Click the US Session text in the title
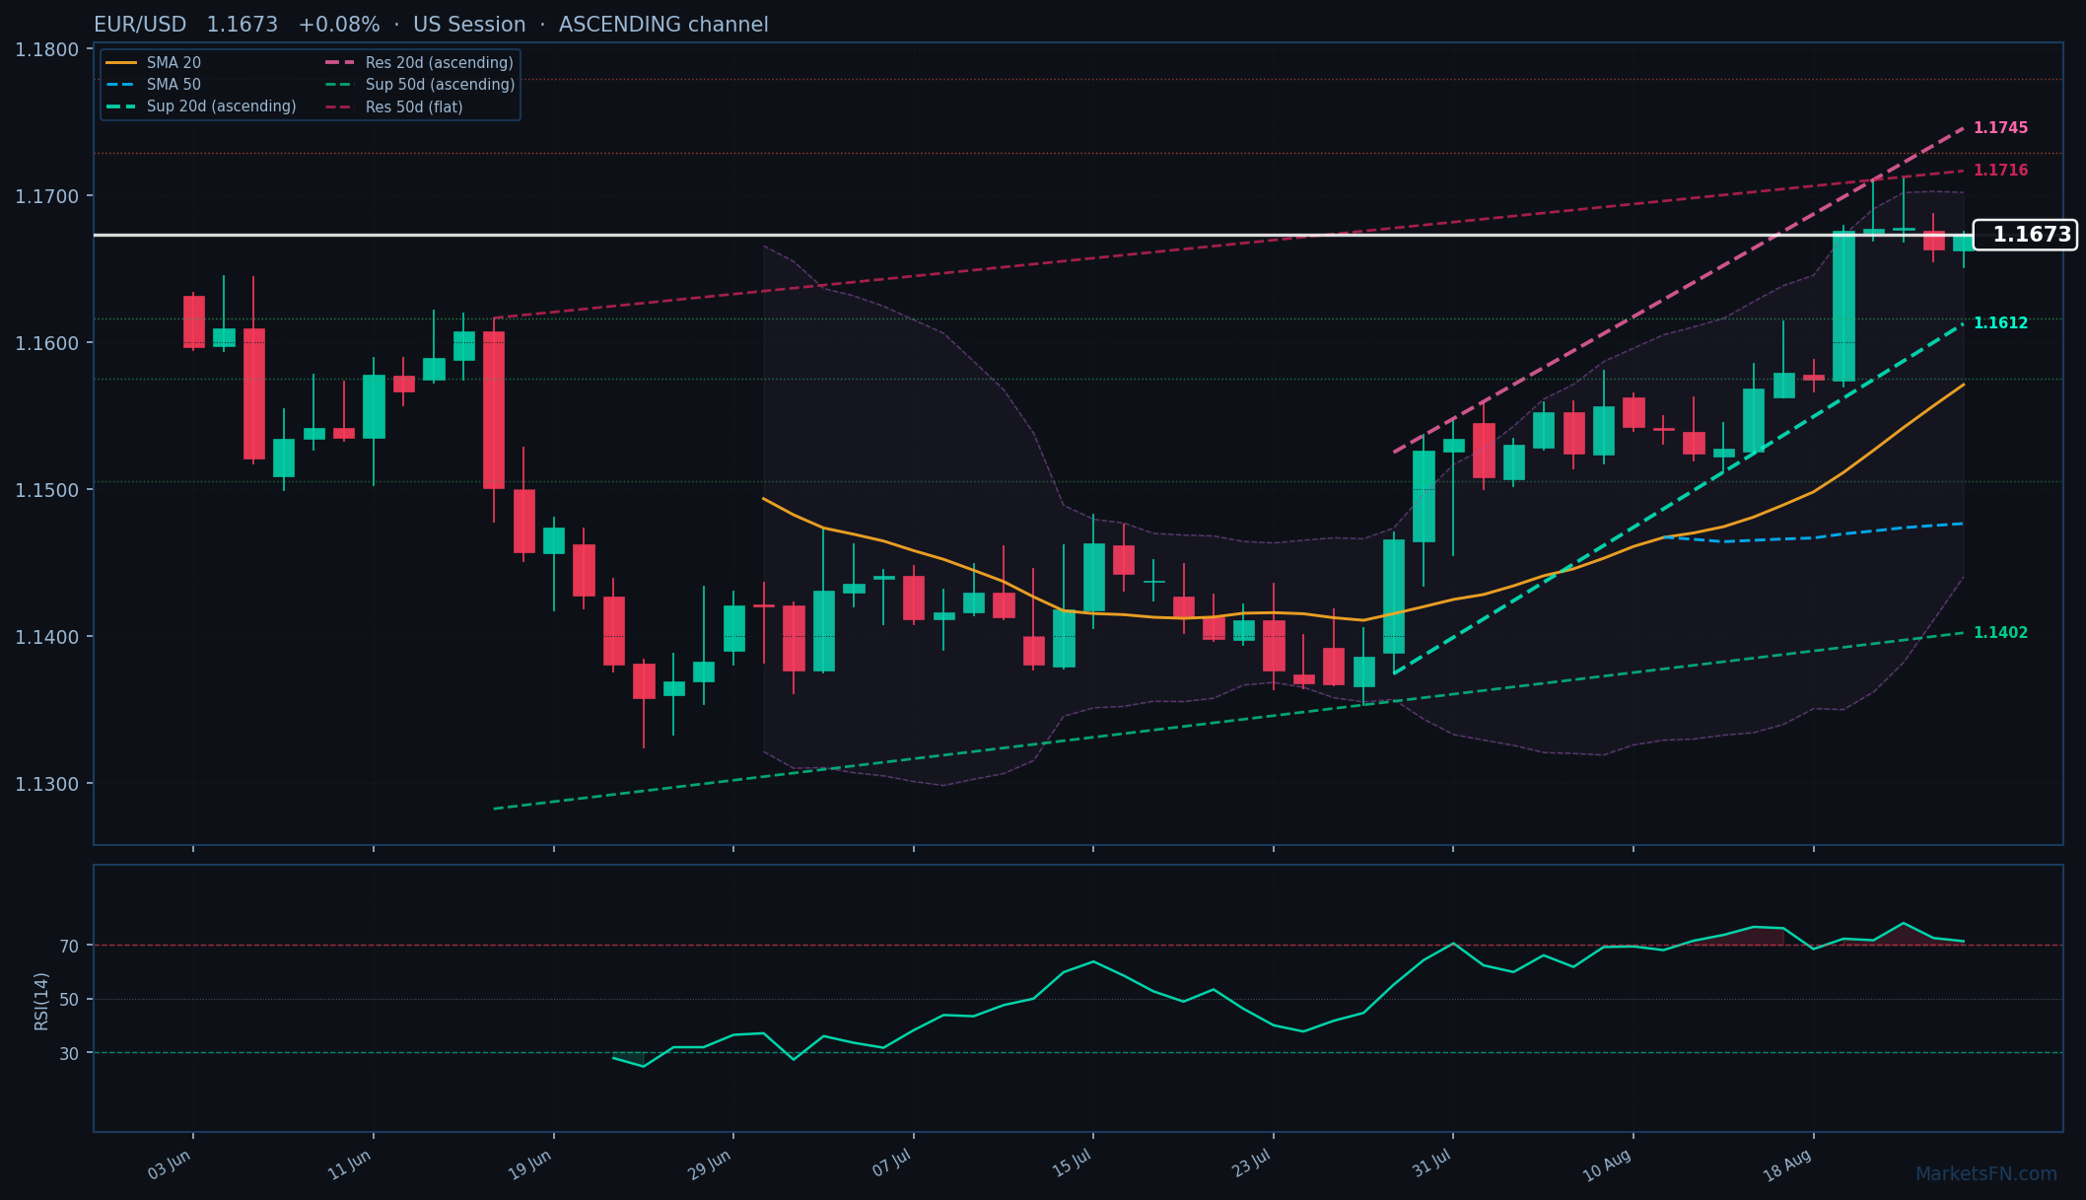 [469, 25]
